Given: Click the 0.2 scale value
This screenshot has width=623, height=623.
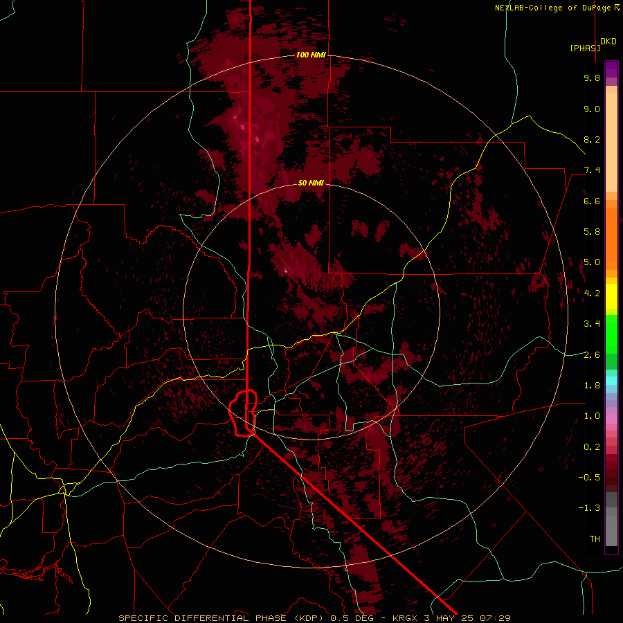Looking at the screenshot, I should point(592,447).
